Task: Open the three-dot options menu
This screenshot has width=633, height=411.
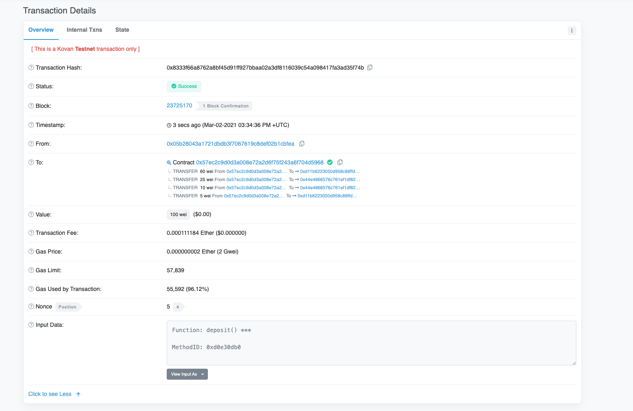Action: (x=572, y=31)
